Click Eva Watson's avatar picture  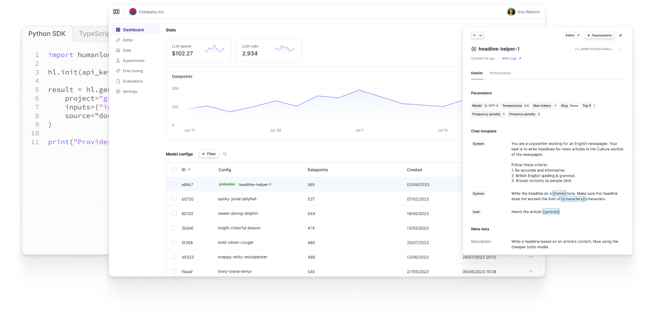(511, 11)
